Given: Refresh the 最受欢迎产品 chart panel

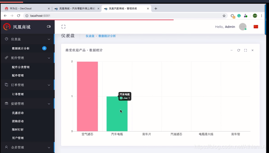Looking at the screenshot, I should point(238,50).
